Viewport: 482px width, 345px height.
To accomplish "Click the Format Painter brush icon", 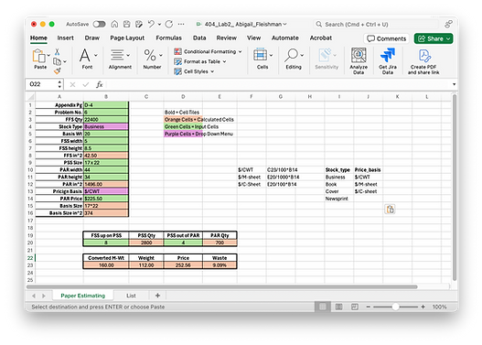I will (58, 71).
